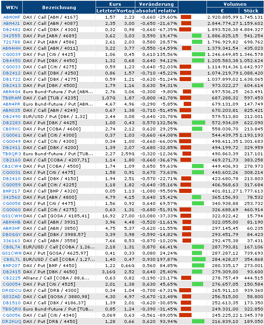Open WKN link ABN4G4

coord(12,92)
